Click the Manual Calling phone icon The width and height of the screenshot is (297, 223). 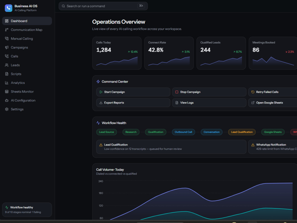click(7, 39)
